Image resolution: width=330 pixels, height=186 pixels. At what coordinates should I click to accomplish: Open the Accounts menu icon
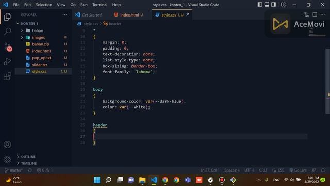point(7,145)
